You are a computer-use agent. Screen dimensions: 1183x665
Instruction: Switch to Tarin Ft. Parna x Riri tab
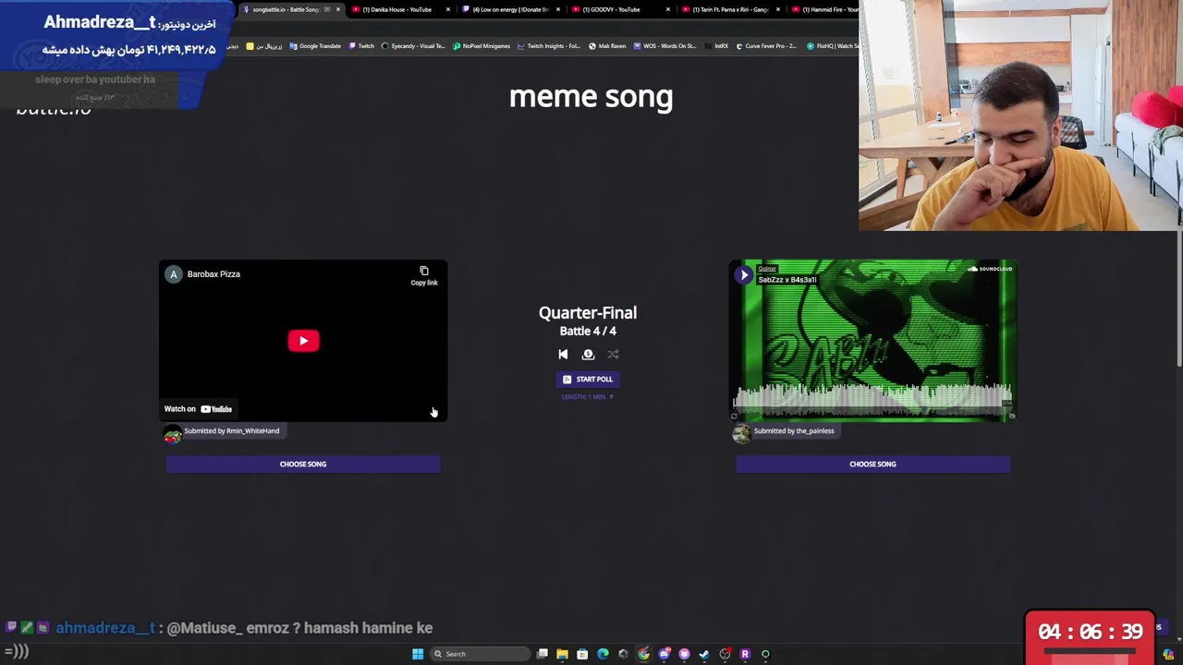coord(730,9)
